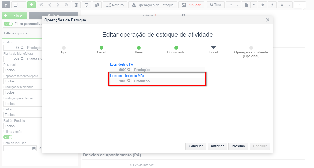Toggle Filtro personalizado switch
Viewport: 314px width, 168px height.
click(8, 24)
